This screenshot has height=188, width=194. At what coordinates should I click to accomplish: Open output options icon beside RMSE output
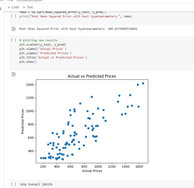13,29
